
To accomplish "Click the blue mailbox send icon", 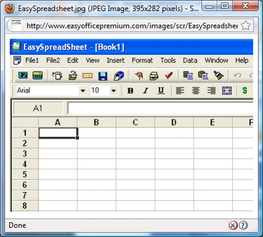I will tap(119, 76).
